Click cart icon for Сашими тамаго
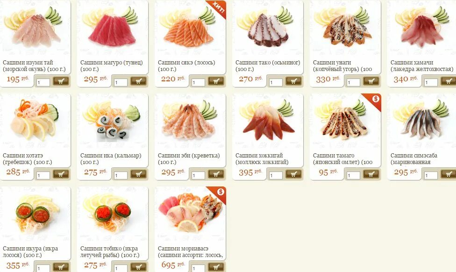 pos(371,174)
